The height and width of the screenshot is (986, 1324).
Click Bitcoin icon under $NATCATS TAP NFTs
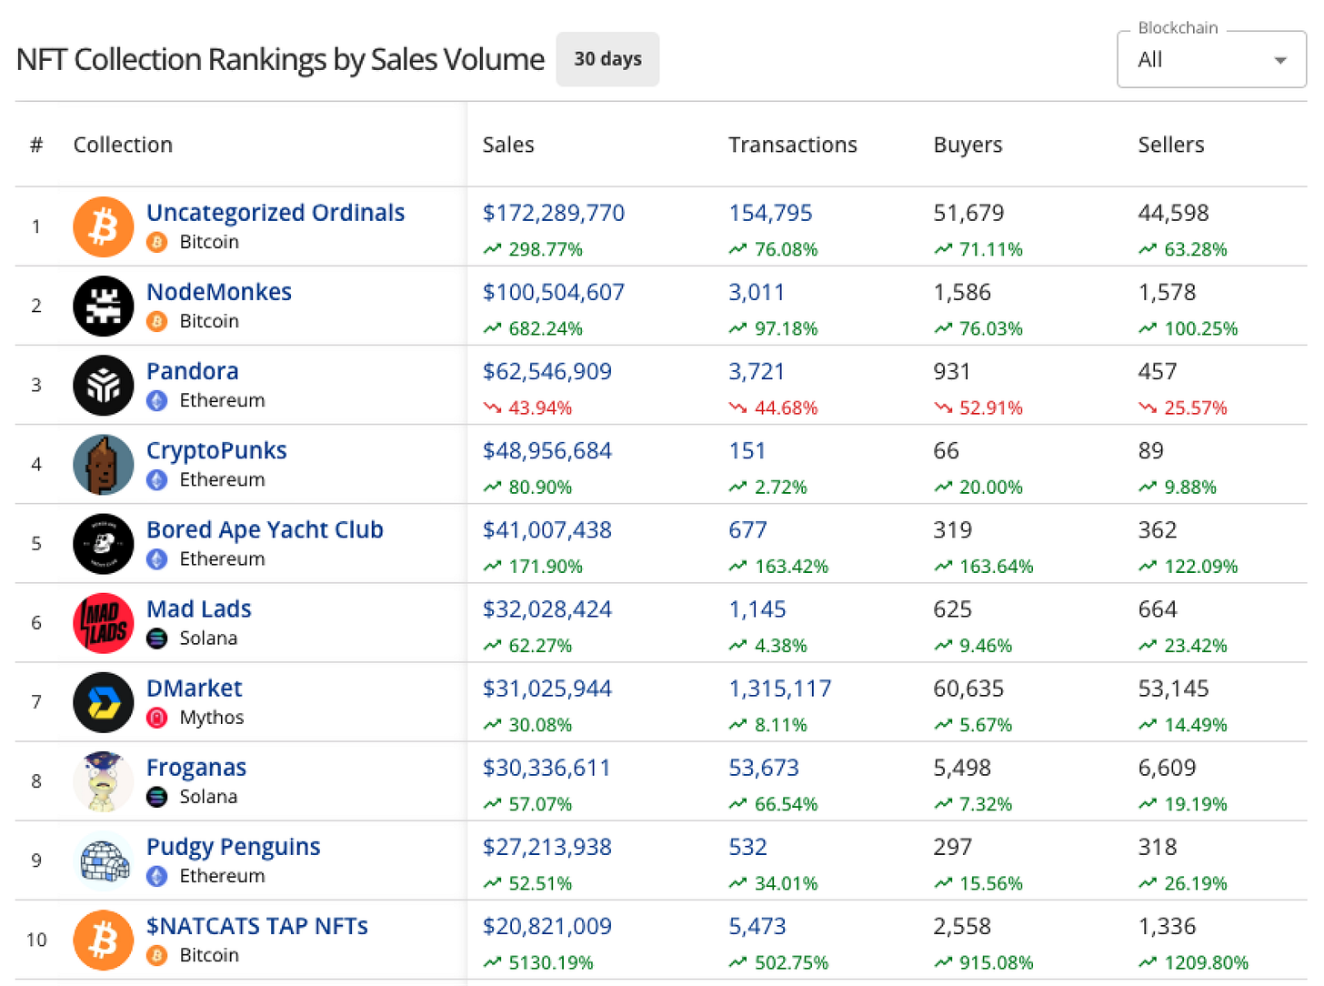pyautogui.click(x=157, y=955)
